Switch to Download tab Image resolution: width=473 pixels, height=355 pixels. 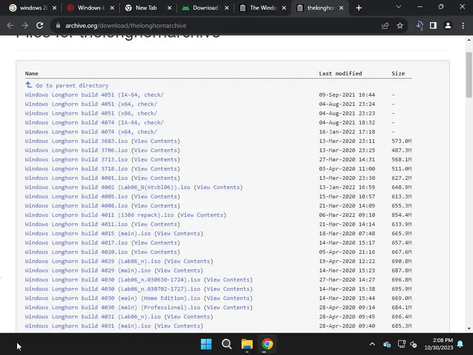205,8
